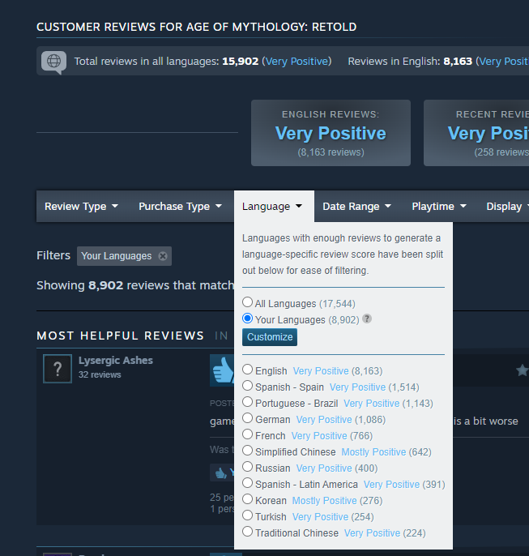This screenshot has width=529, height=556.
Task: Select the Korean reviews radio button
Action: point(247,499)
